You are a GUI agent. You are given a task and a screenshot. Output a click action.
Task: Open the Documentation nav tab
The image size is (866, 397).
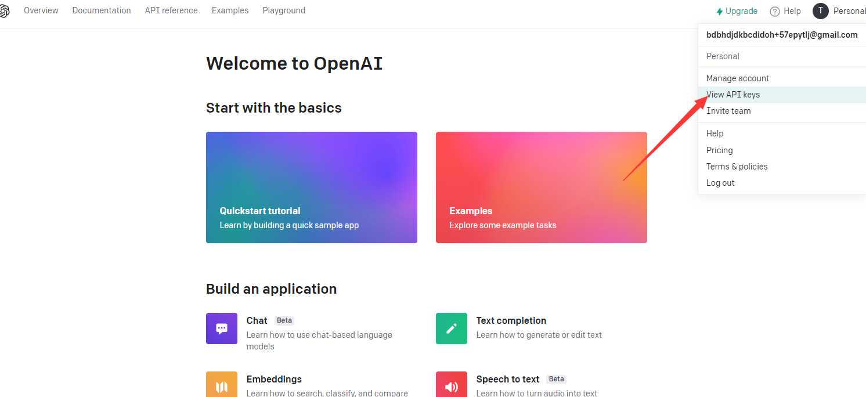tap(102, 10)
